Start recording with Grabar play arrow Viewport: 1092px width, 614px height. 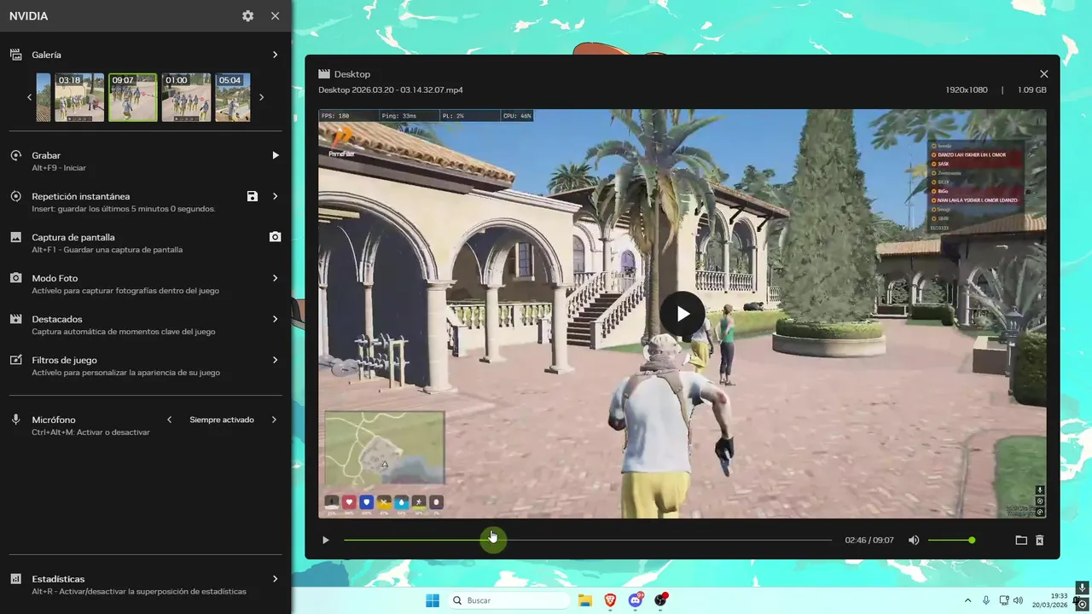(275, 155)
